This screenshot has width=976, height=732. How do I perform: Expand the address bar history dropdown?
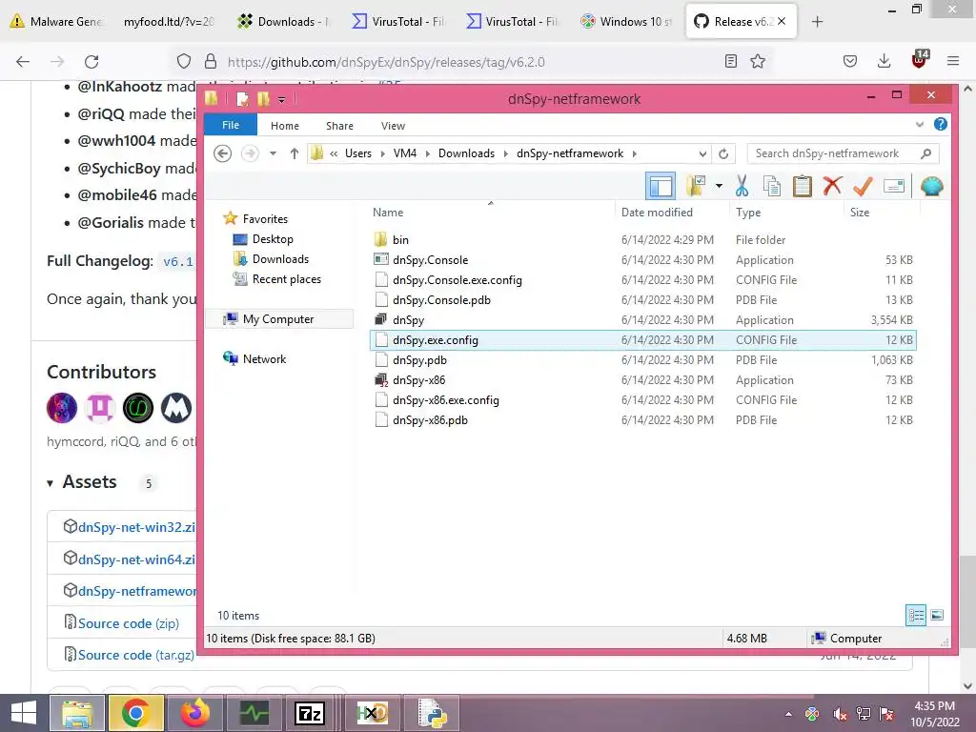pos(702,153)
